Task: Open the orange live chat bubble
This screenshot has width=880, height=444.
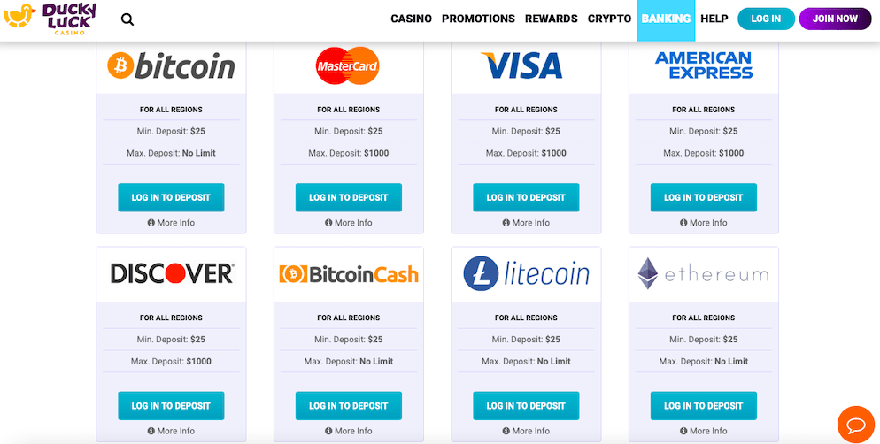Action: click(855, 425)
